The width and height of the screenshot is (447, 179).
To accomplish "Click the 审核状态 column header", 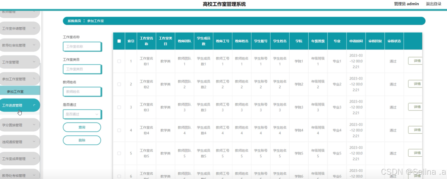I will click(x=394, y=41).
